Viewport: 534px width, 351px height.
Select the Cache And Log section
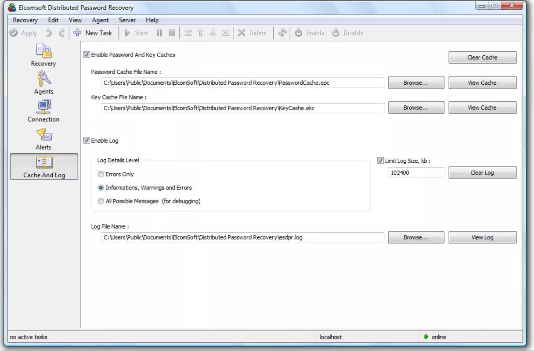pyautogui.click(x=44, y=167)
